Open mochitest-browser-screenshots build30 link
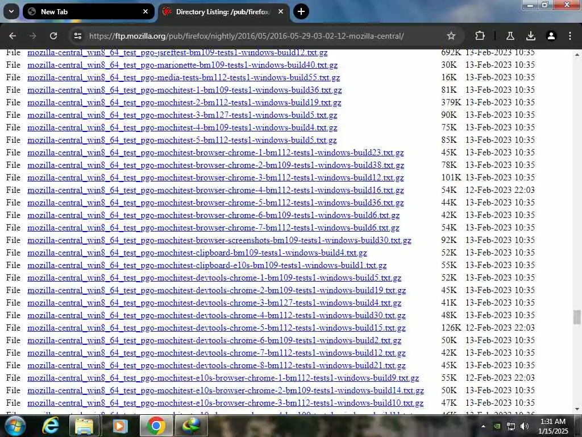This screenshot has width=582, height=437. click(x=219, y=240)
